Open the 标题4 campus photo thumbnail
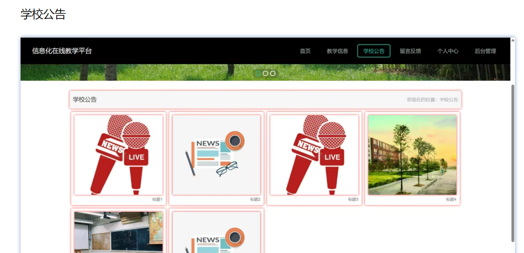Image resolution: width=524 pixels, height=253 pixels. pos(413,155)
